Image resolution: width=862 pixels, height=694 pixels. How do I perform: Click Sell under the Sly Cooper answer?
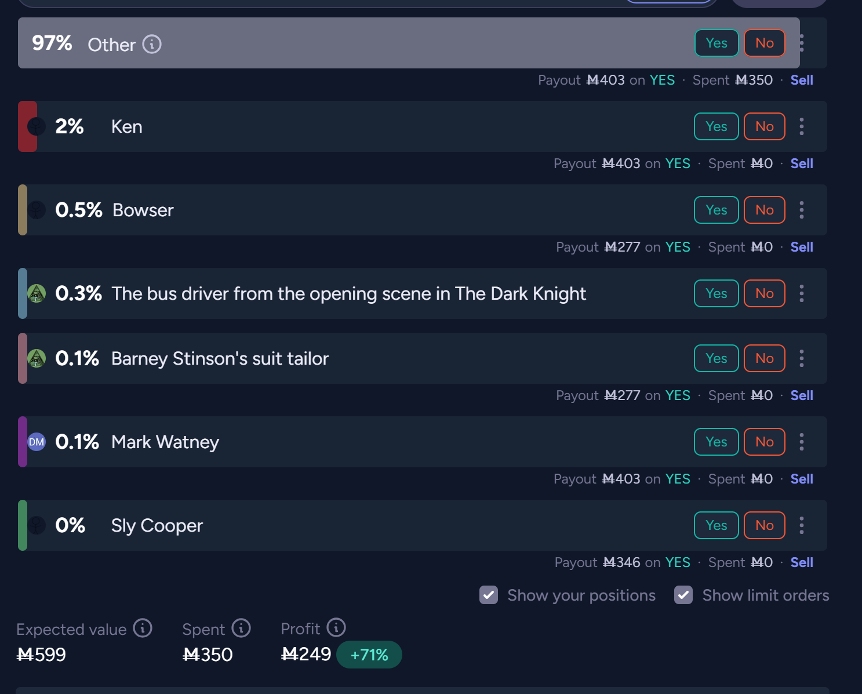pos(802,562)
